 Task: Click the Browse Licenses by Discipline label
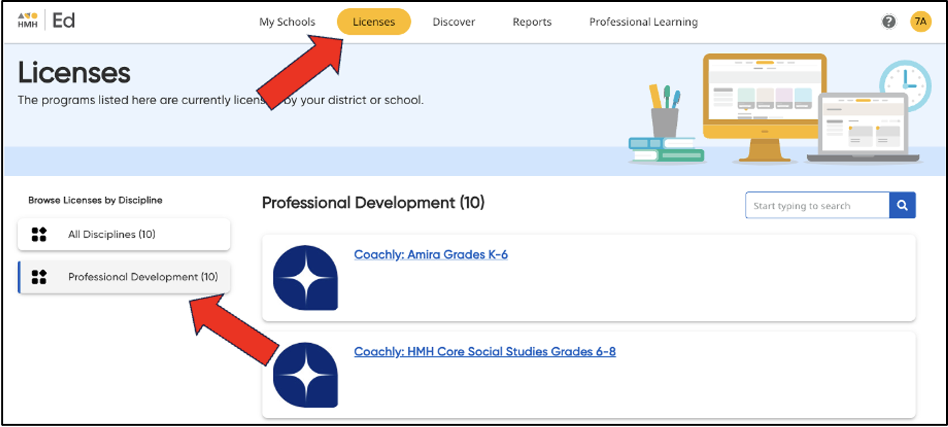(95, 200)
